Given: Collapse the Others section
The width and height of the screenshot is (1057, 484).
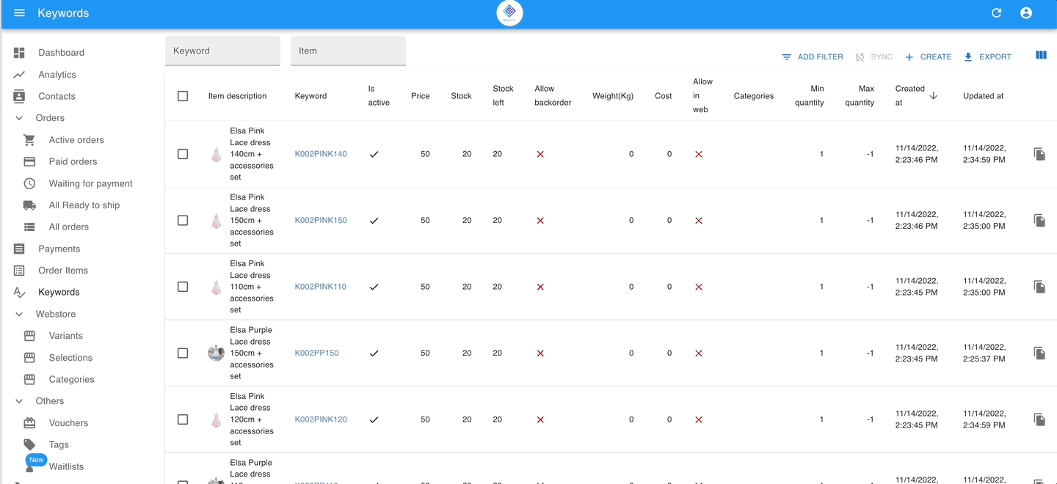Looking at the screenshot, I should (18, 400).
